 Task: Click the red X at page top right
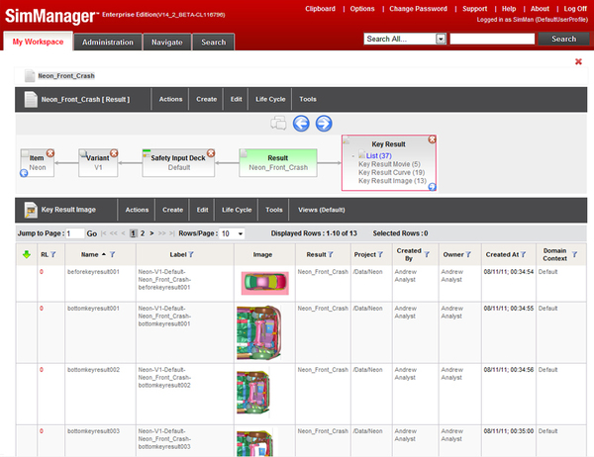[x=578, y=61]
